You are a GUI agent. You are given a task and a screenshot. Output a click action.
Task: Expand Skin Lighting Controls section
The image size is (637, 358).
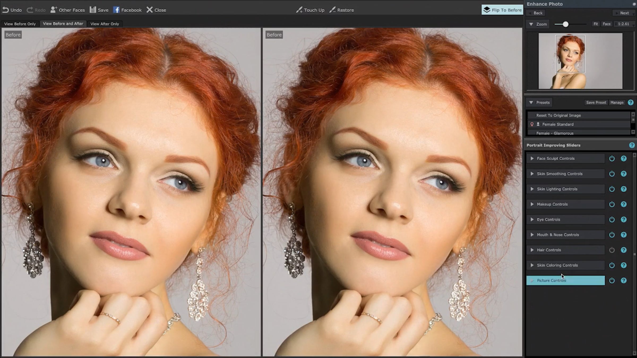pos(532,189)
